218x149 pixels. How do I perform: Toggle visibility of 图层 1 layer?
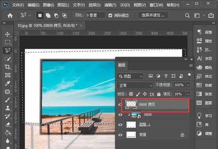[x=120, y=125]
